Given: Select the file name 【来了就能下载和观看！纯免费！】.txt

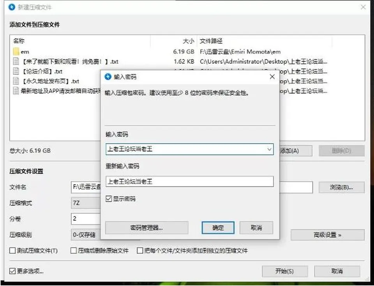Looking at the screenshot, I should [x=70, y=61].
